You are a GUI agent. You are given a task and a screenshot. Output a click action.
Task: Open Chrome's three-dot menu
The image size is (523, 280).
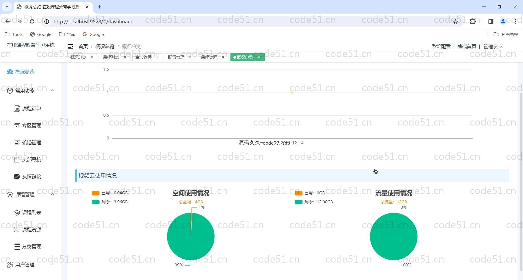[515, 21]
